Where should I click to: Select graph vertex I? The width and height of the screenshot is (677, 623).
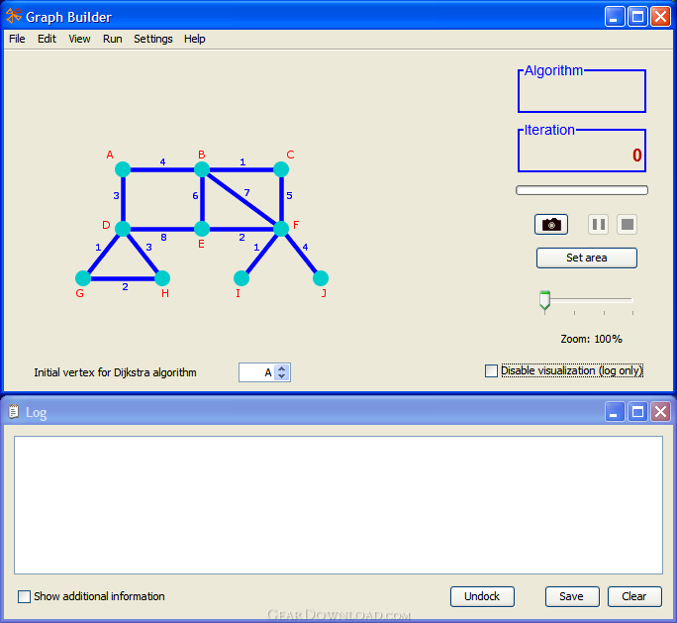(x=242, y=278)
